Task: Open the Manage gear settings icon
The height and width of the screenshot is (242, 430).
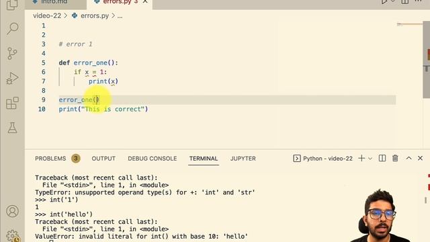Action: pyautogui.click(x=12, y=236)
